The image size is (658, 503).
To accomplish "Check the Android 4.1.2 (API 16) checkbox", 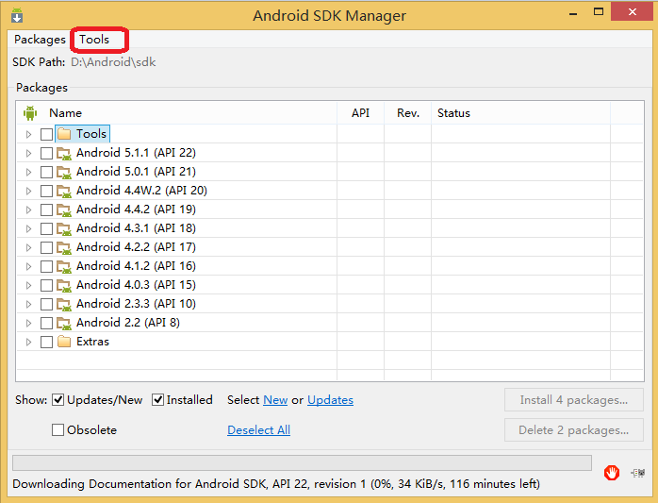I will (47, 266).
